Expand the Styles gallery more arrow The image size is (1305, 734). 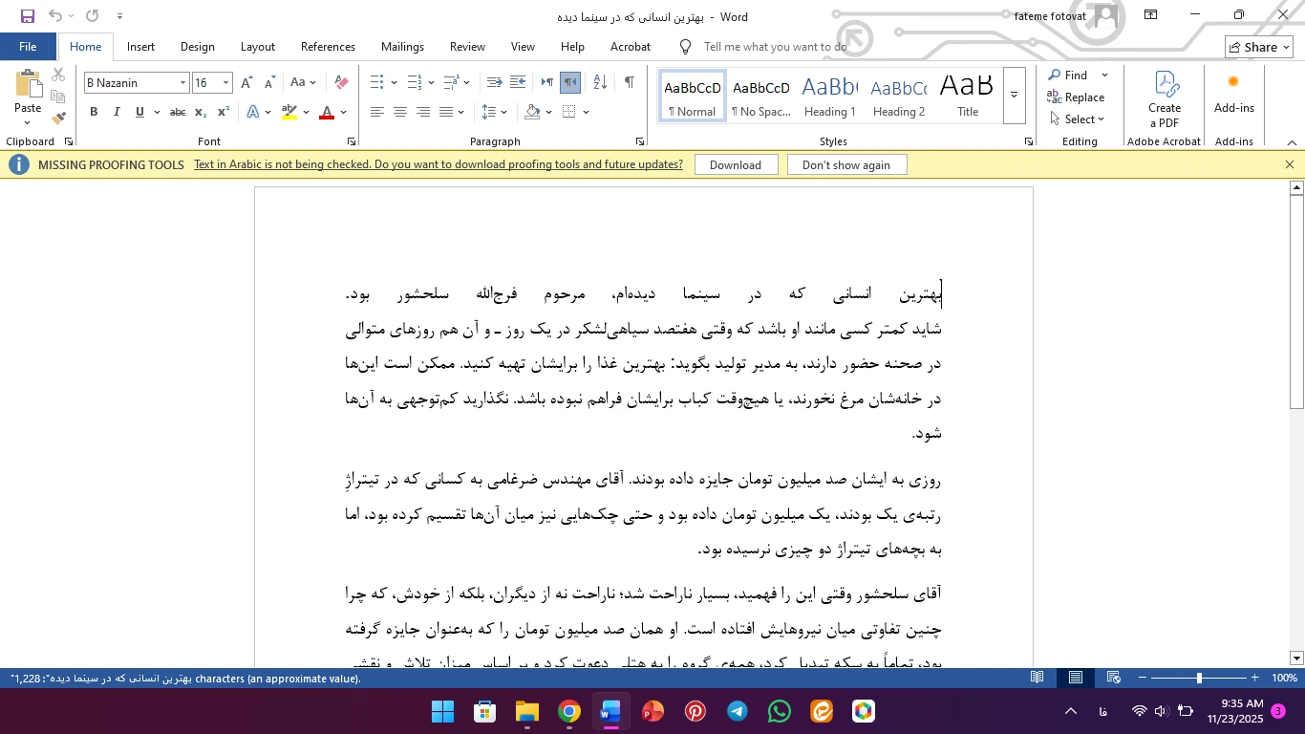[1014, 96]
